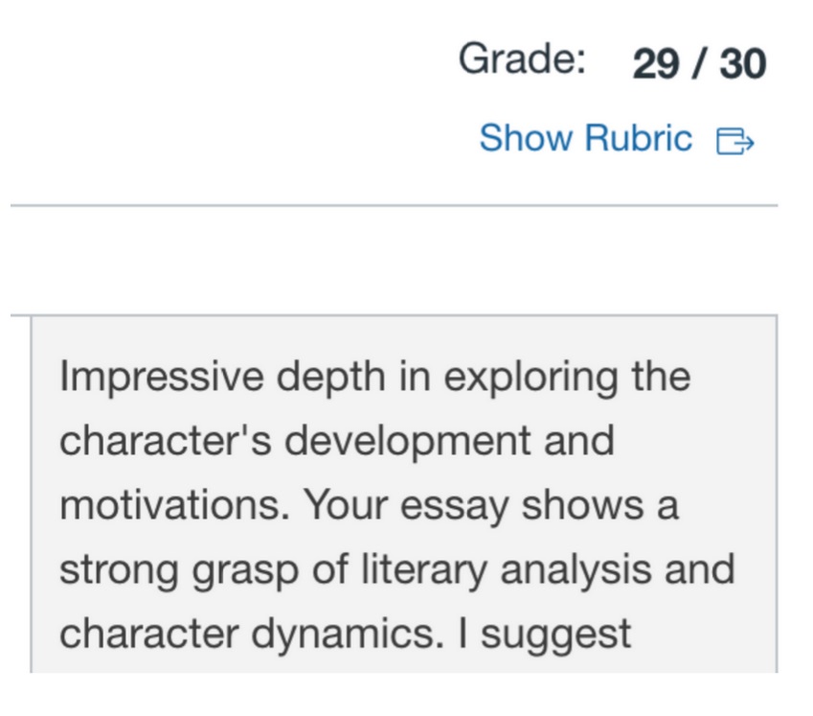Select the 30 total points number
This screenshot has height=716, width=813.
coord(743,64)
